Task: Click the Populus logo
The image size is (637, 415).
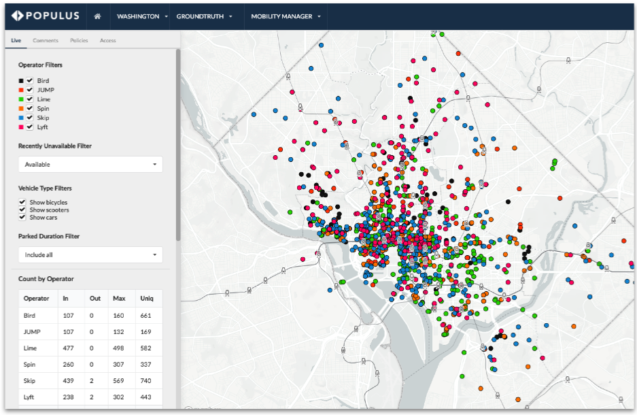Action: [46, 16]
